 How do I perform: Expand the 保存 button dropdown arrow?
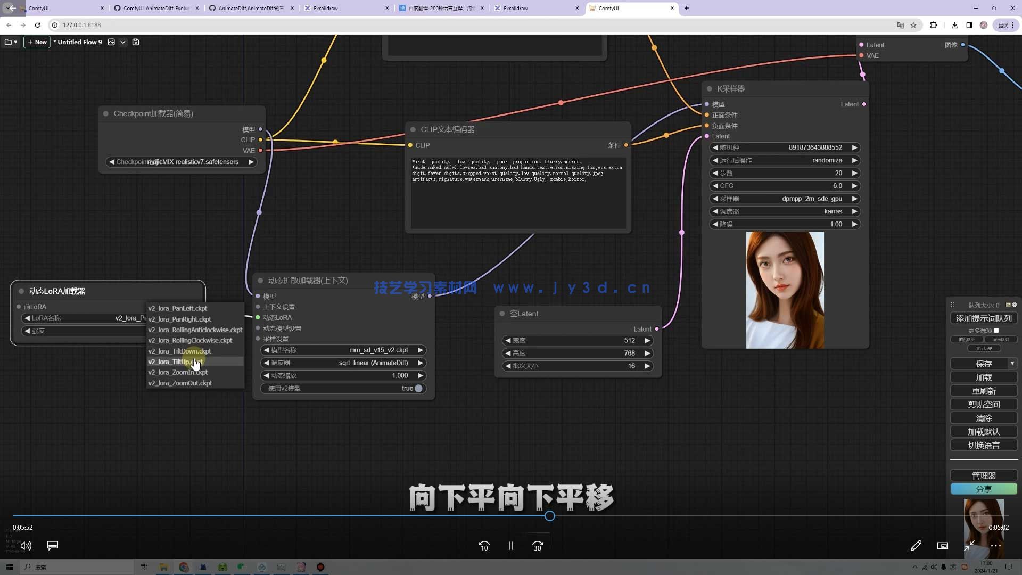1012,364
